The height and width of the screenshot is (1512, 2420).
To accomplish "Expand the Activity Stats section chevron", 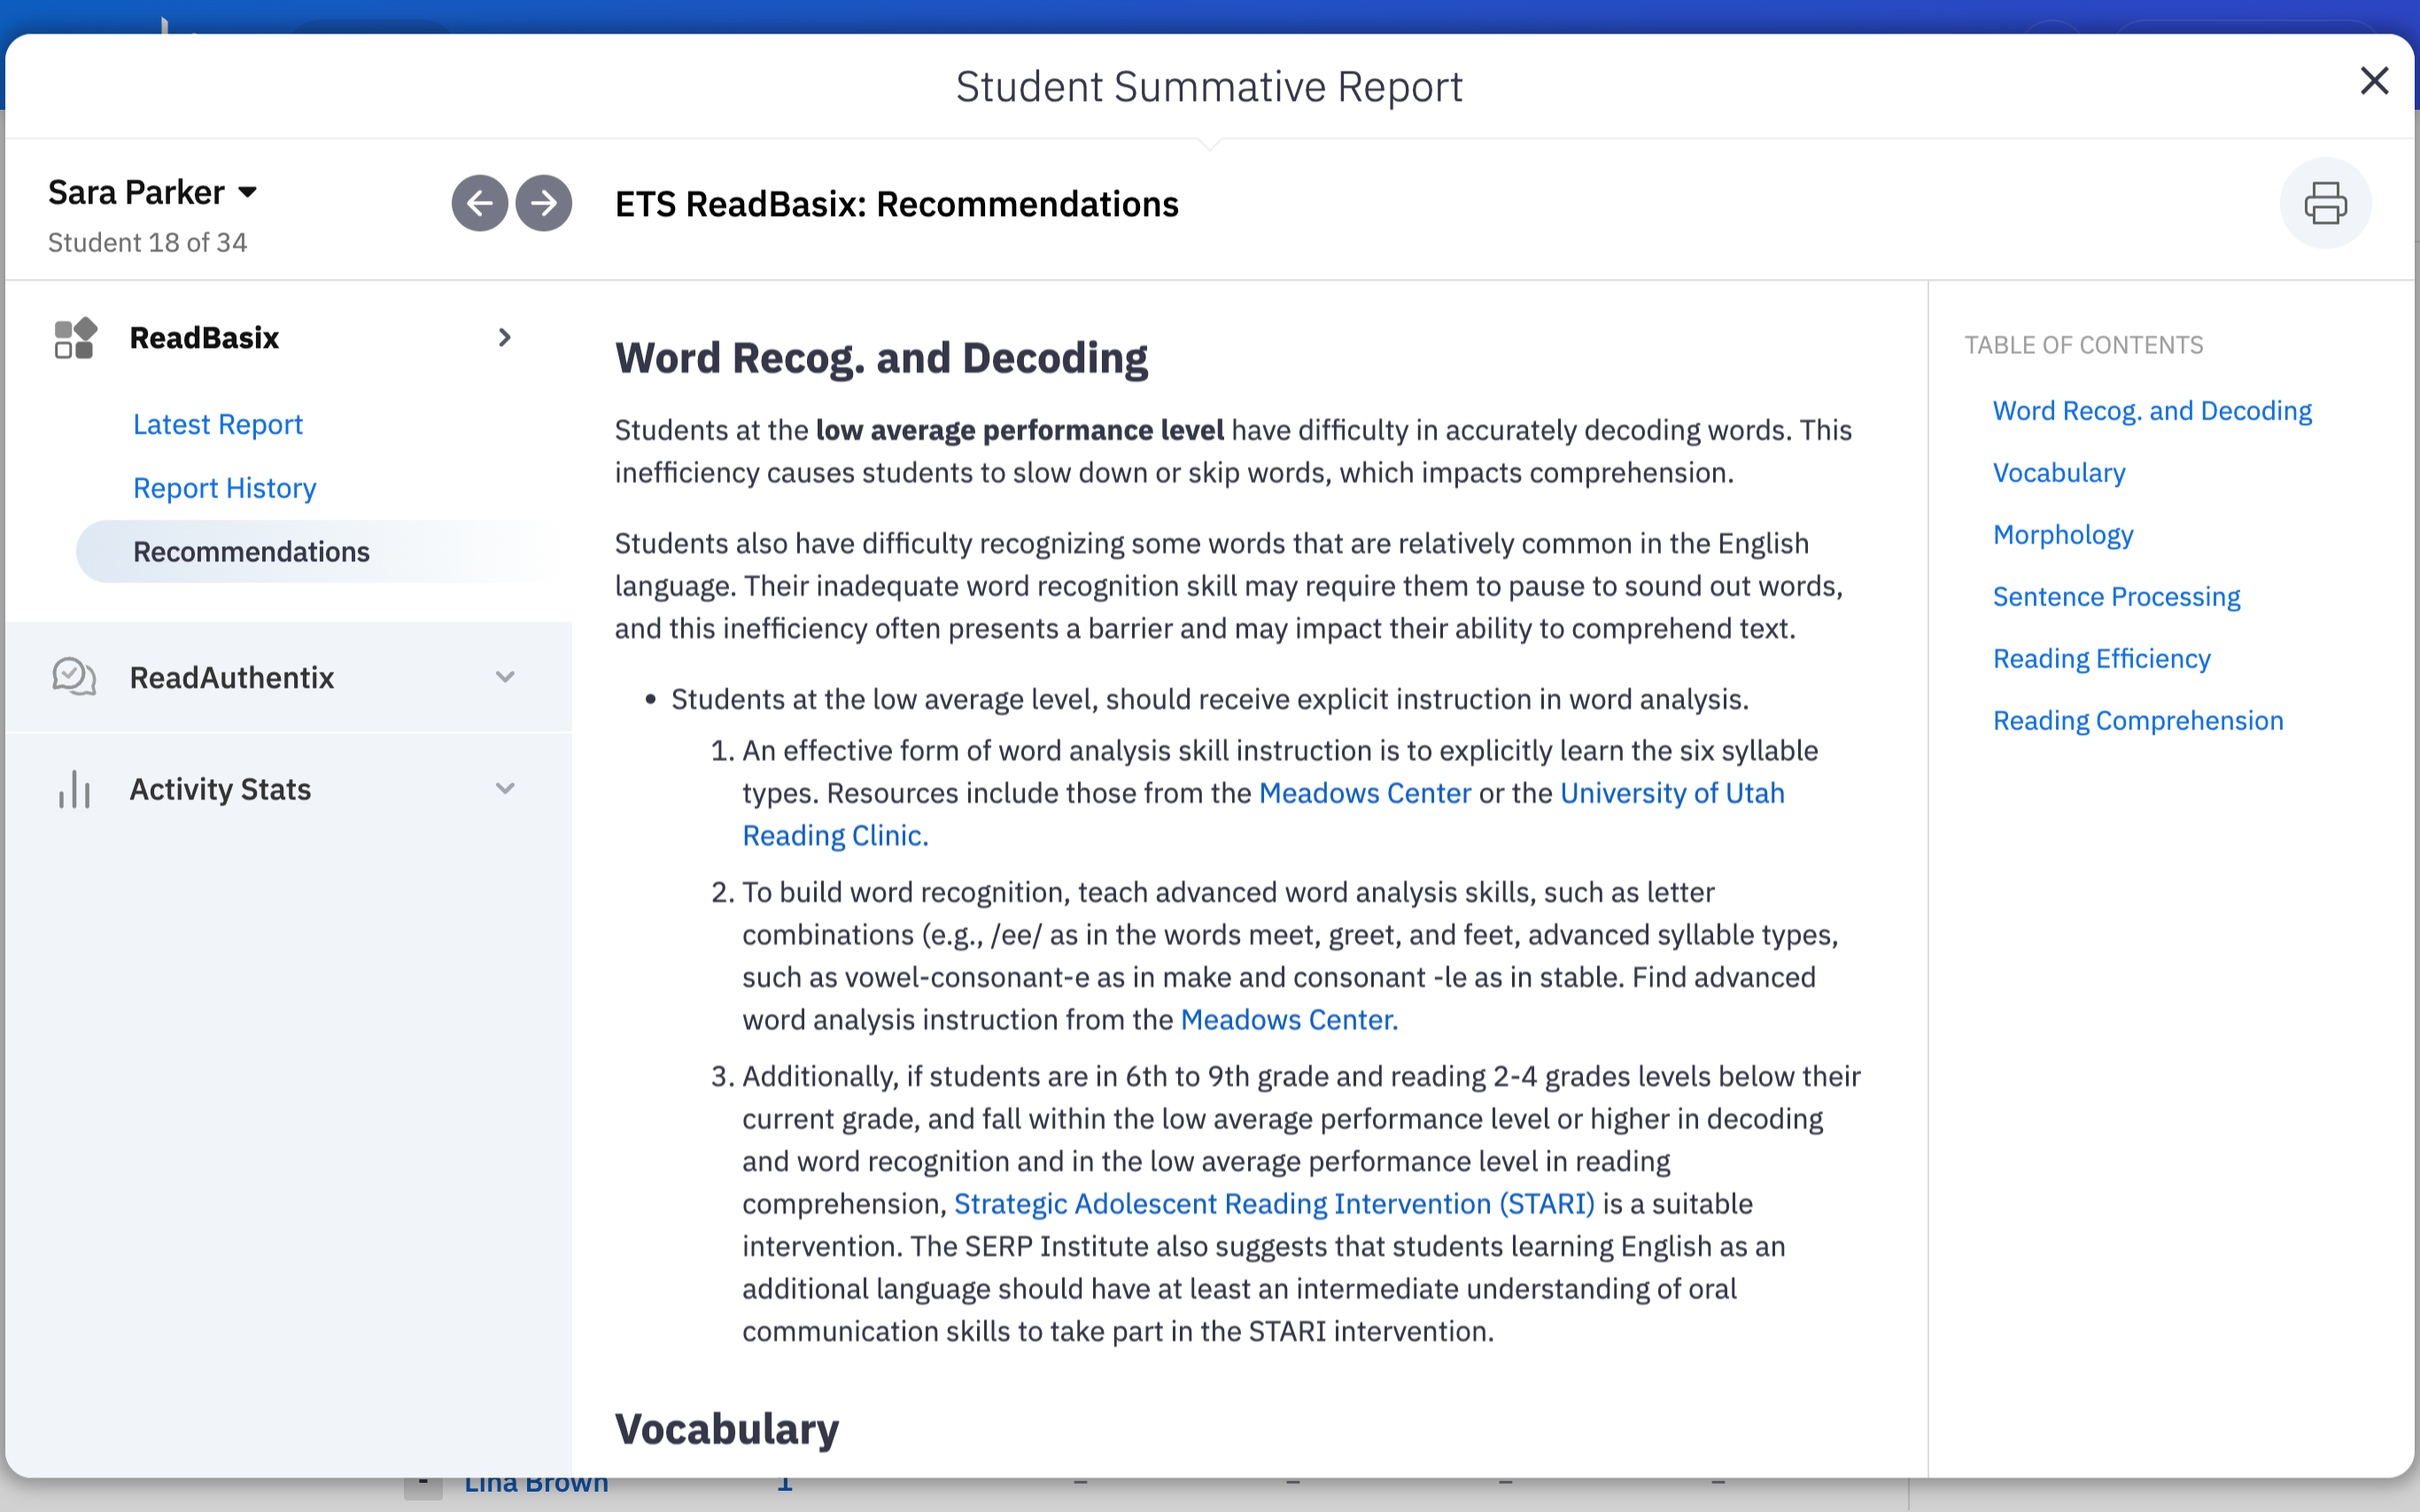I will 505,789.
